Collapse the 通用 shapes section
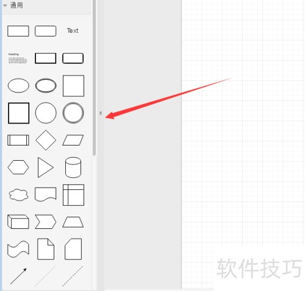The image size is (305, 291). 5,5
